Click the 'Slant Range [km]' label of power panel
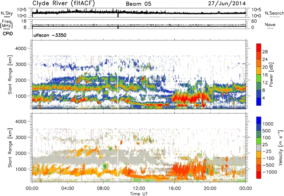 point(10,75)
